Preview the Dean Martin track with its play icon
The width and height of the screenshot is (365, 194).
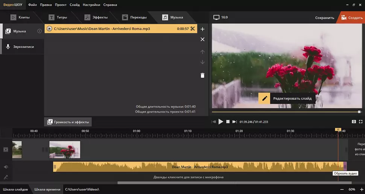click(49, 29)
